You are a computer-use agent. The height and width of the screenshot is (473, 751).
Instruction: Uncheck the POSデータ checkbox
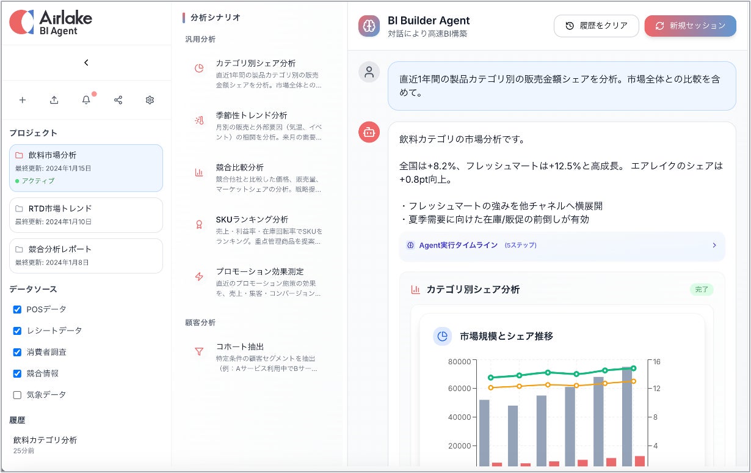(17, 309)
